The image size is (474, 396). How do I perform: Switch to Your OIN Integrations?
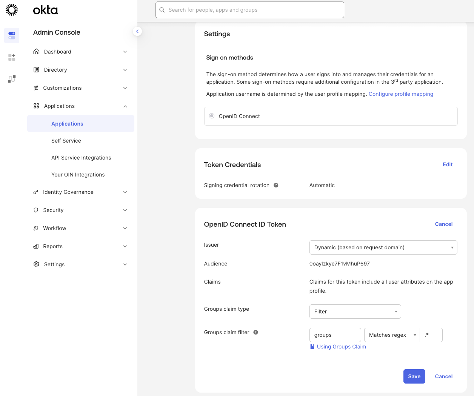point(78,175)
